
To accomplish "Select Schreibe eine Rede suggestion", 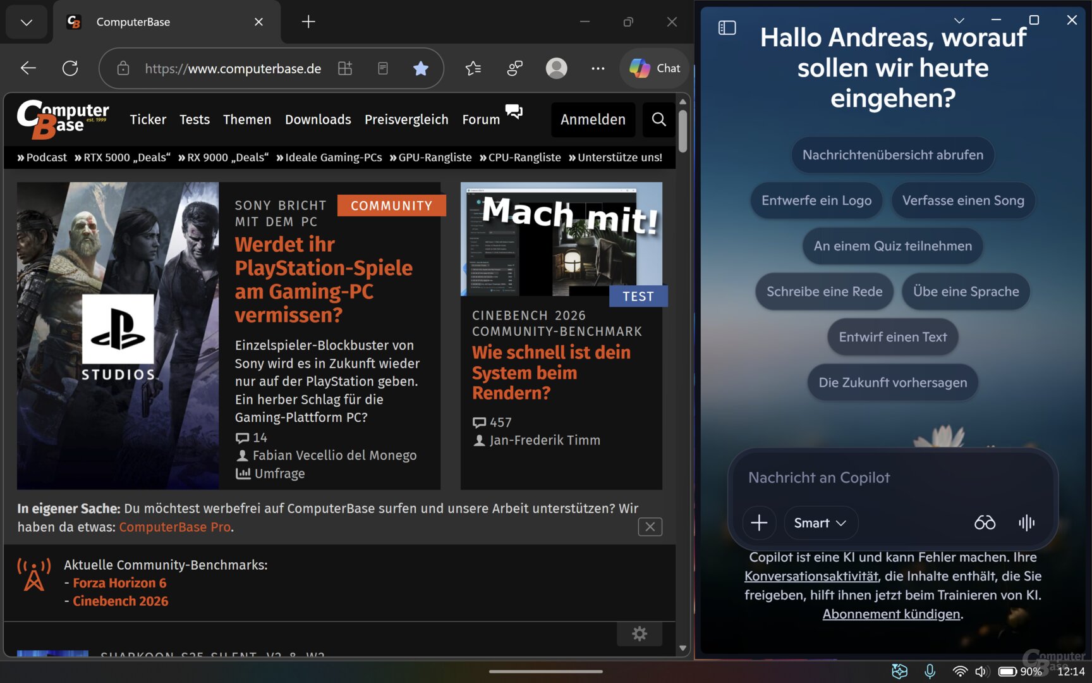I will pos(825,292).
